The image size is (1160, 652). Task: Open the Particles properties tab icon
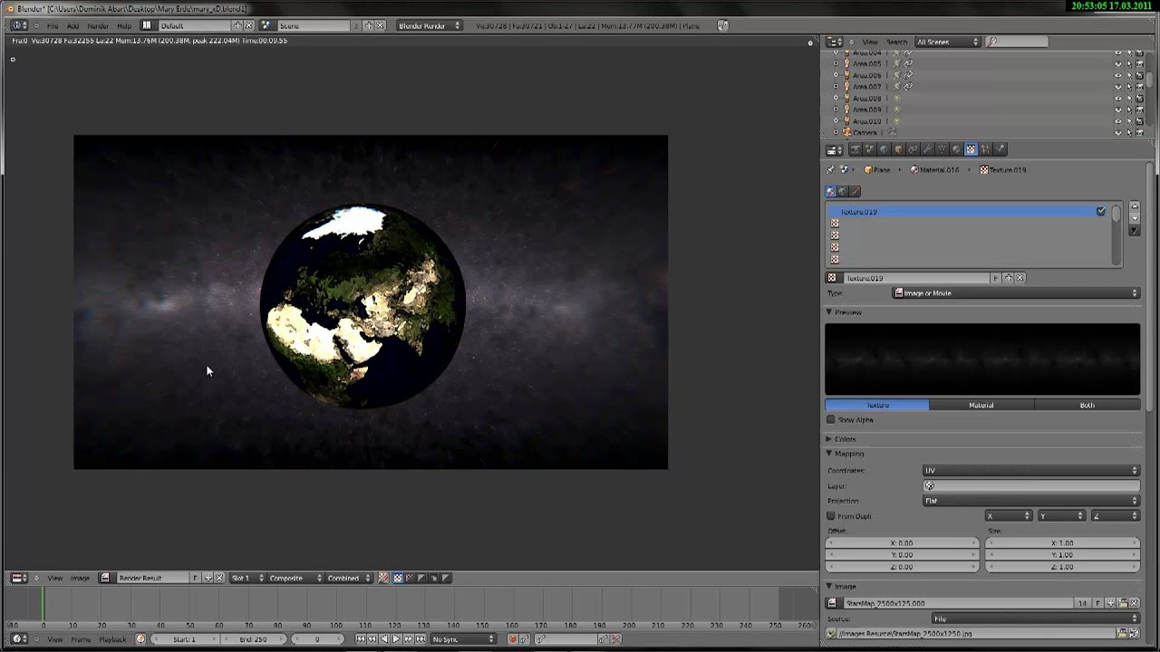coord(985,149)
